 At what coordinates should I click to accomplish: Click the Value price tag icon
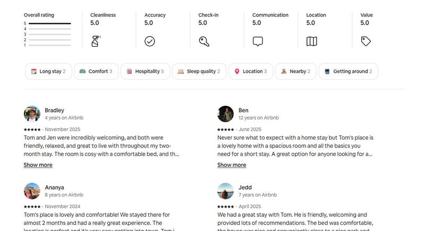366,41
